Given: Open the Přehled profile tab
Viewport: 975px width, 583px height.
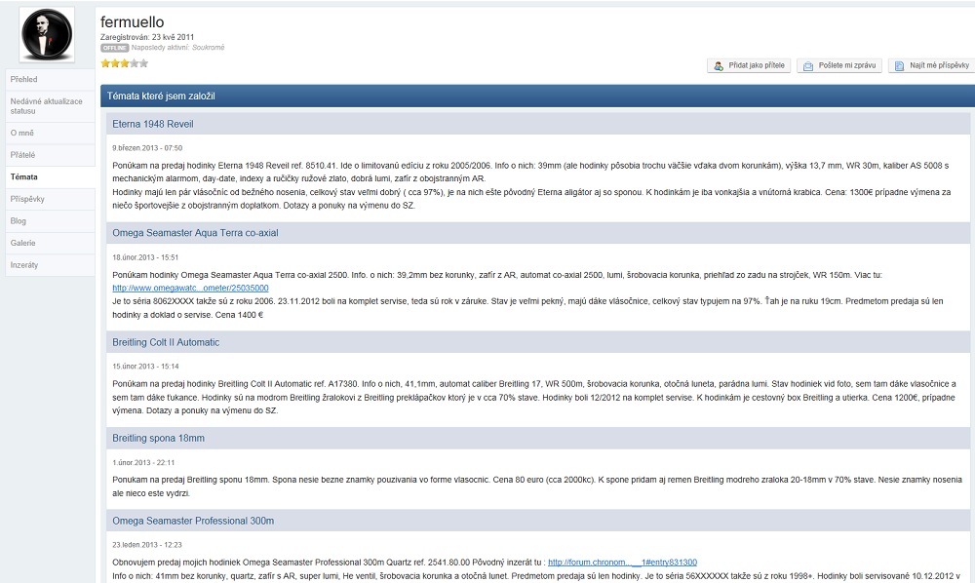Looking at the screenshot, I should pyautogui.click(x=50, y=80).
